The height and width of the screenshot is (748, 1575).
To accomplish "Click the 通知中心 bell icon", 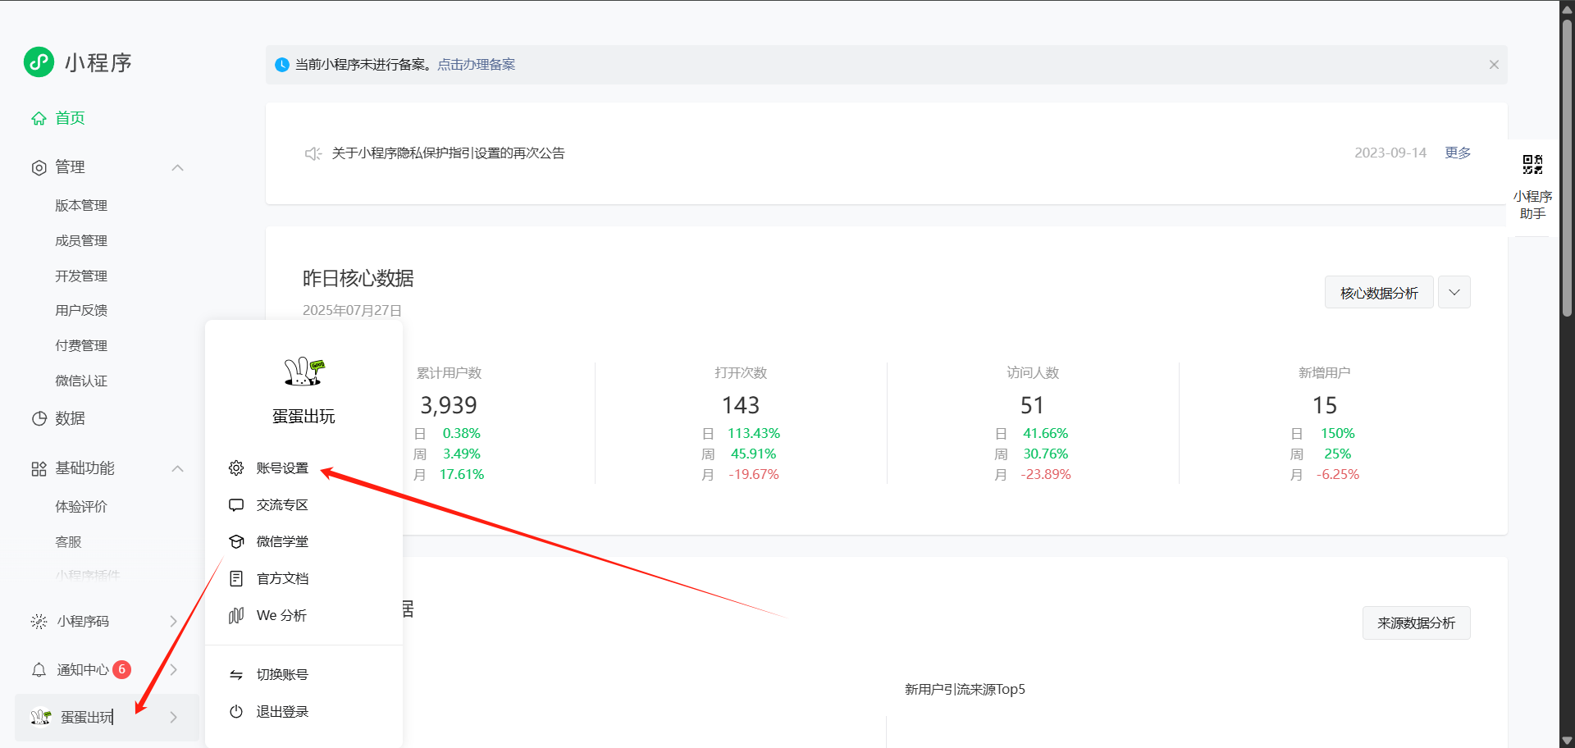I will (x=39, y=670).
